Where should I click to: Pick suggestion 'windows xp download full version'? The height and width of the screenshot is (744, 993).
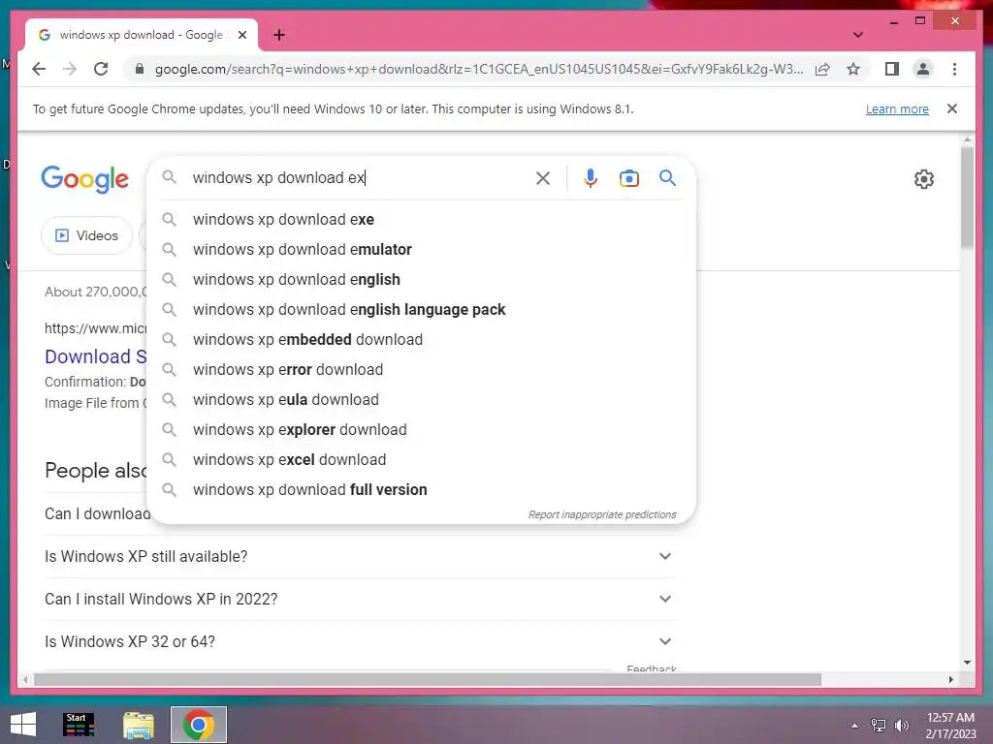coord(421,489)
